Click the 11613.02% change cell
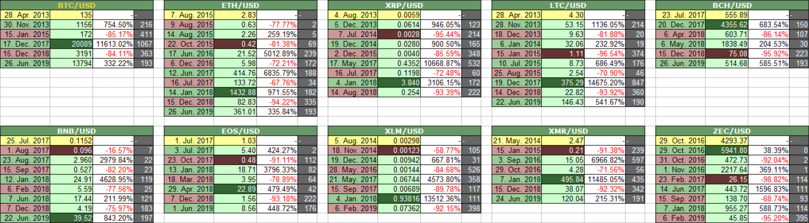Viewport: 809px width, 223px height. (x=113, y=44)
